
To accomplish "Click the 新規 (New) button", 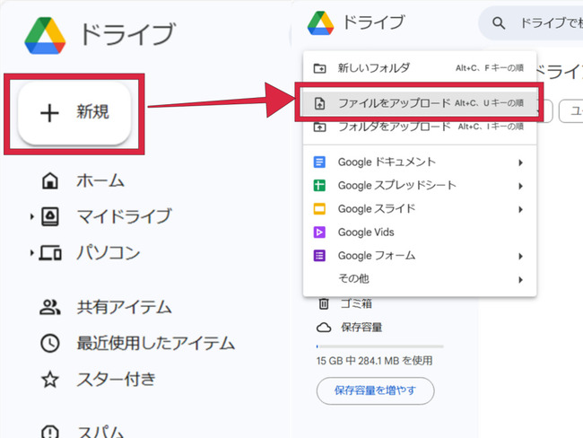I will click(74, 113).
